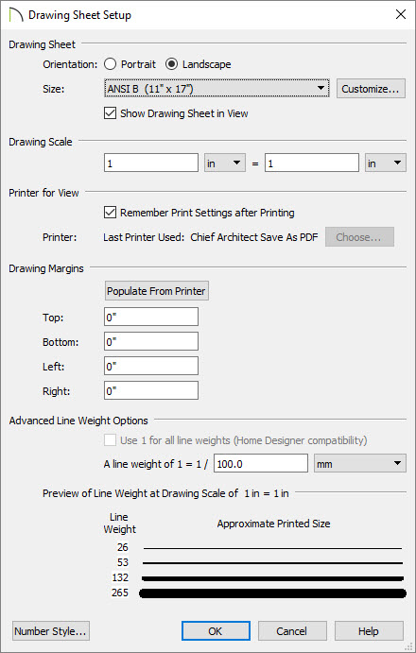
Task: Click Populate From Printer button
Action: coord(156,291)
